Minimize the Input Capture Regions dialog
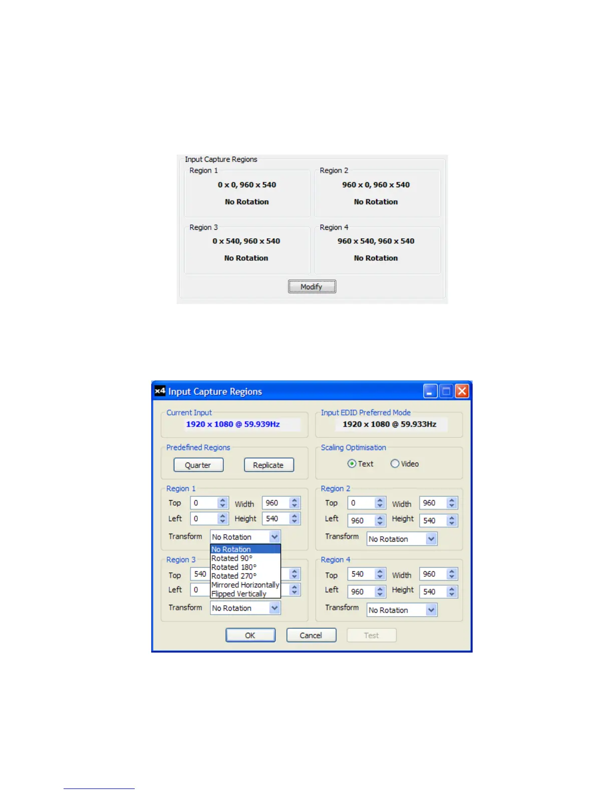Image resolution: width=613 pixels, height=793 pixels. pos(430,391)
